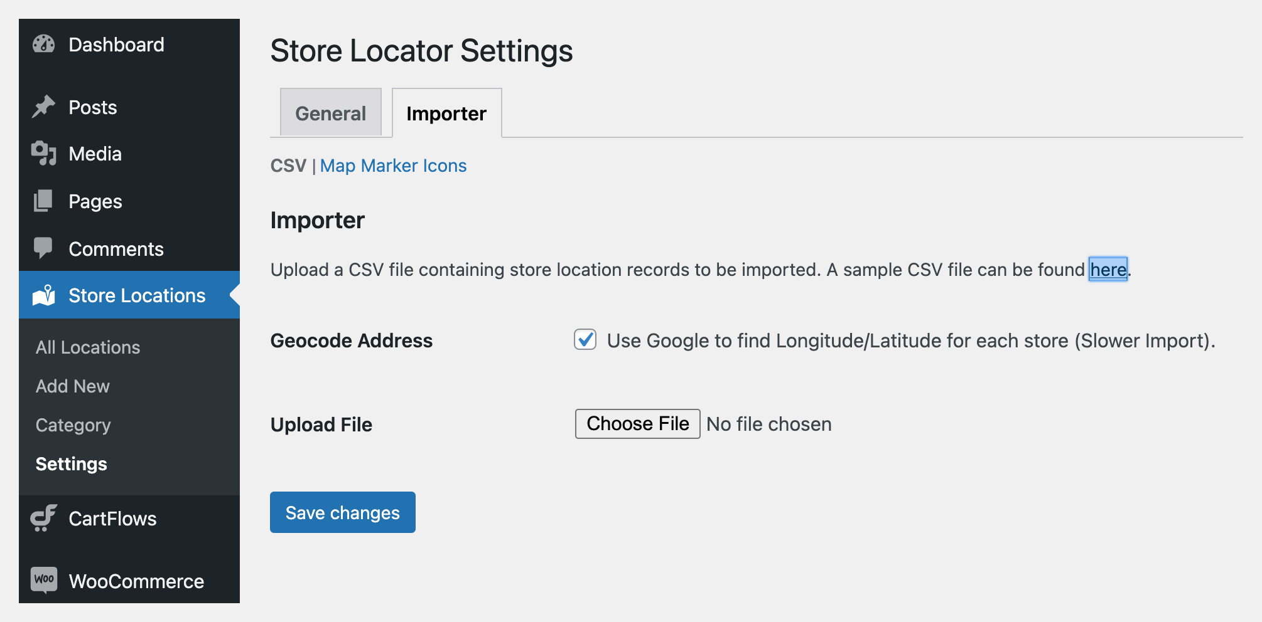Viewport: 1262px width, 622px height.
Task: Click the CartFlows logo icon
Action: coord(44,519)
